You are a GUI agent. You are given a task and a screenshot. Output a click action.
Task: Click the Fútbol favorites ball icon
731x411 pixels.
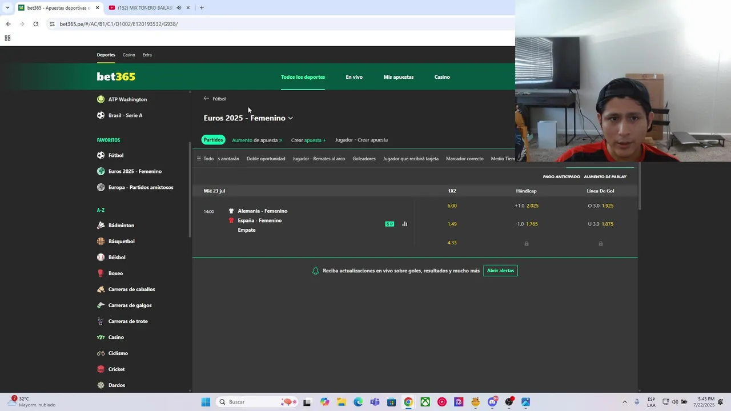[x=101, y=155]
